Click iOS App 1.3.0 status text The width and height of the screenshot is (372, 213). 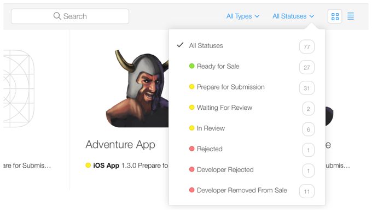tap(131, 165)
